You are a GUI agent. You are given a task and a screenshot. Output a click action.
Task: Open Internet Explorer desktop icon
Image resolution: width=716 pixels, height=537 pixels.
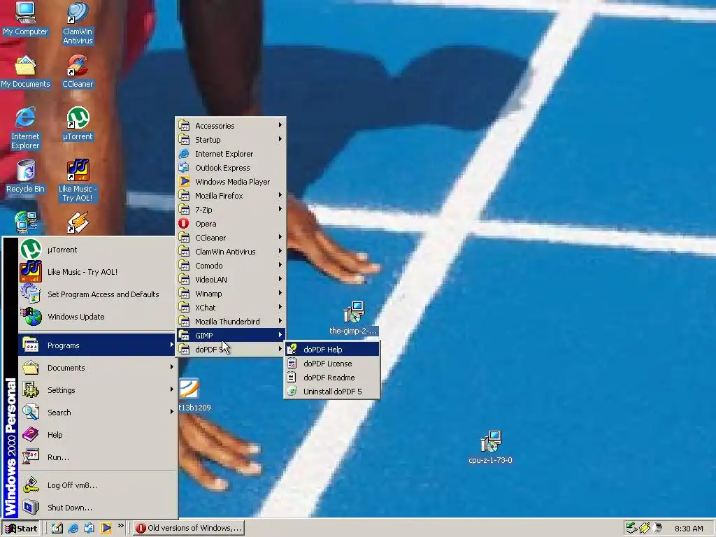point(25,129)
